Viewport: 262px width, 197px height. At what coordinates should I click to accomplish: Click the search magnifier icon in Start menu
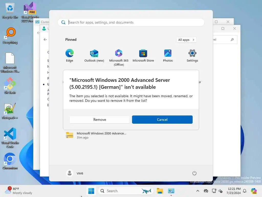point(63,22)
